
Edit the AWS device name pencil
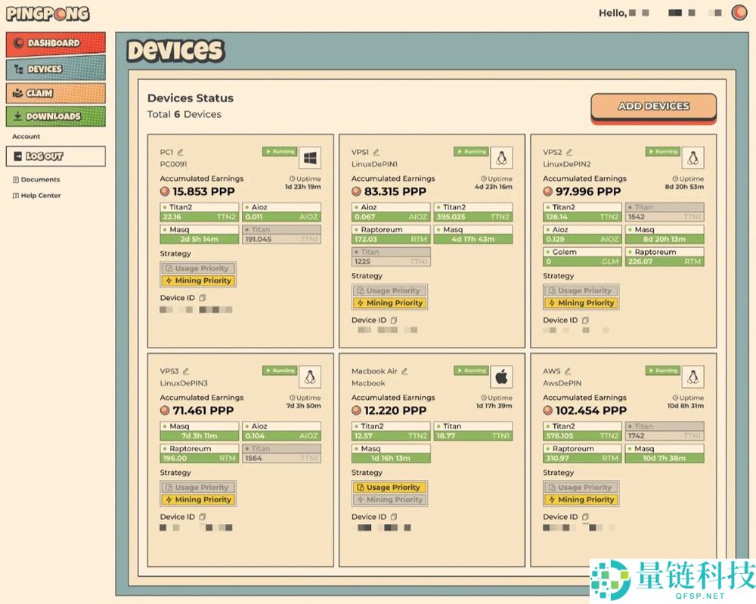(x=567, y=371)
